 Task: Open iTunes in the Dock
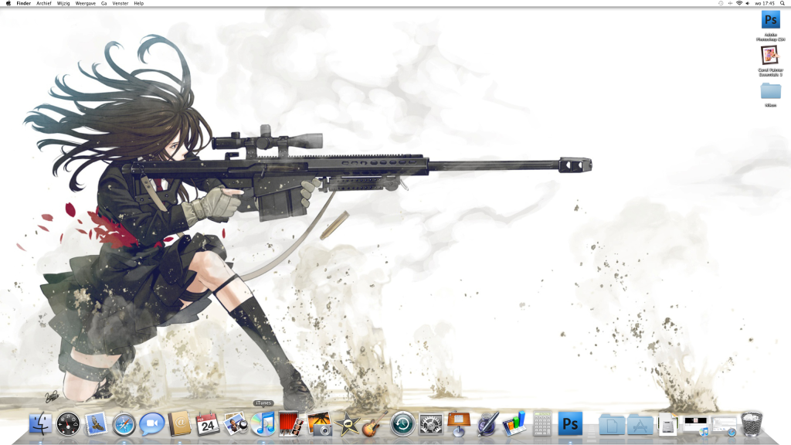[263, 424]
